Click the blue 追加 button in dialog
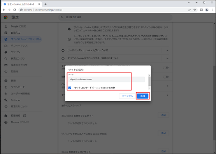 tap(142, 96)
